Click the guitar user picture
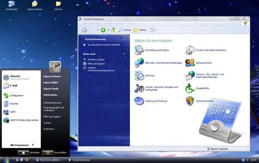 point(55,67)
